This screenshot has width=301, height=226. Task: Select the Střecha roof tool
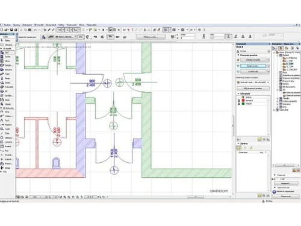pos(7,69)
